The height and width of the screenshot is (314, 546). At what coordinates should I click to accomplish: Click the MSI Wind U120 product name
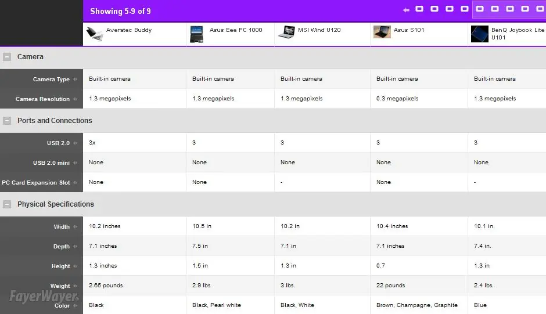click(319, 30)
